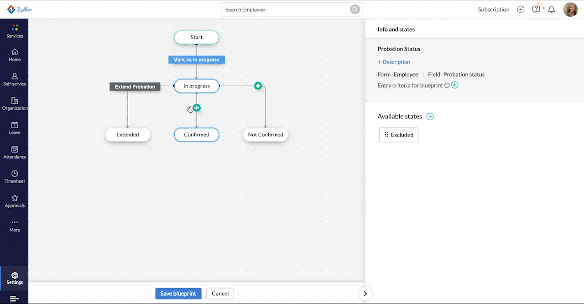Add a new available state

click(430, 116)
